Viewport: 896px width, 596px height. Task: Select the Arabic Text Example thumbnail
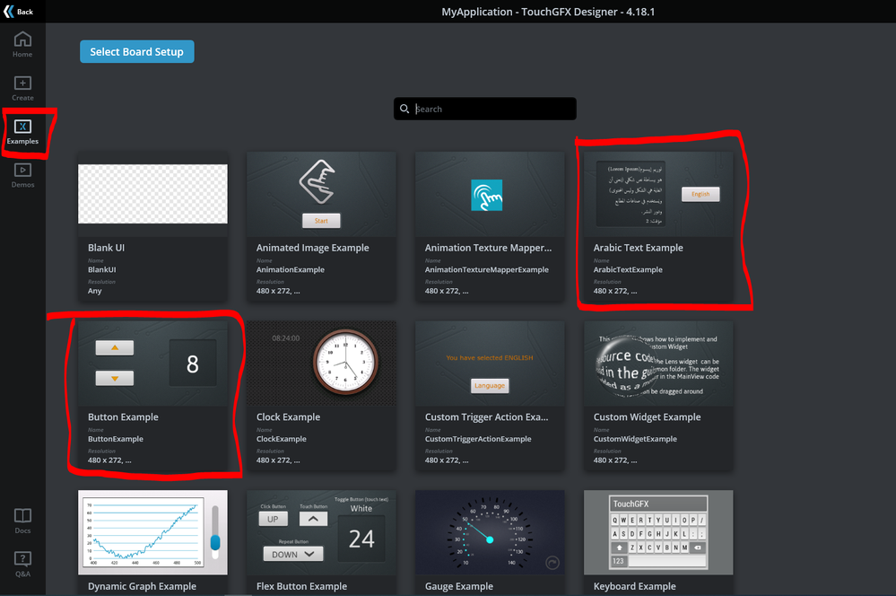658,194
